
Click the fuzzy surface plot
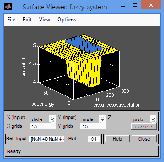(79, 61)
